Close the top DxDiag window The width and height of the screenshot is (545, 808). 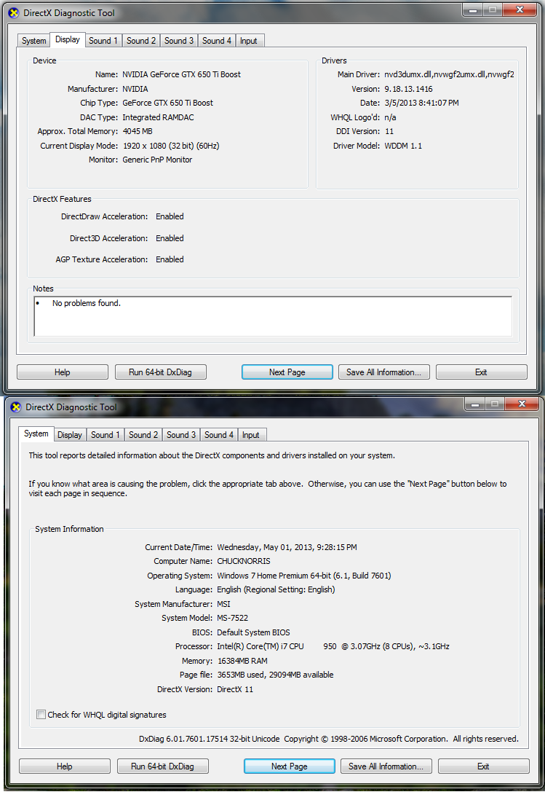coord(520,9)
